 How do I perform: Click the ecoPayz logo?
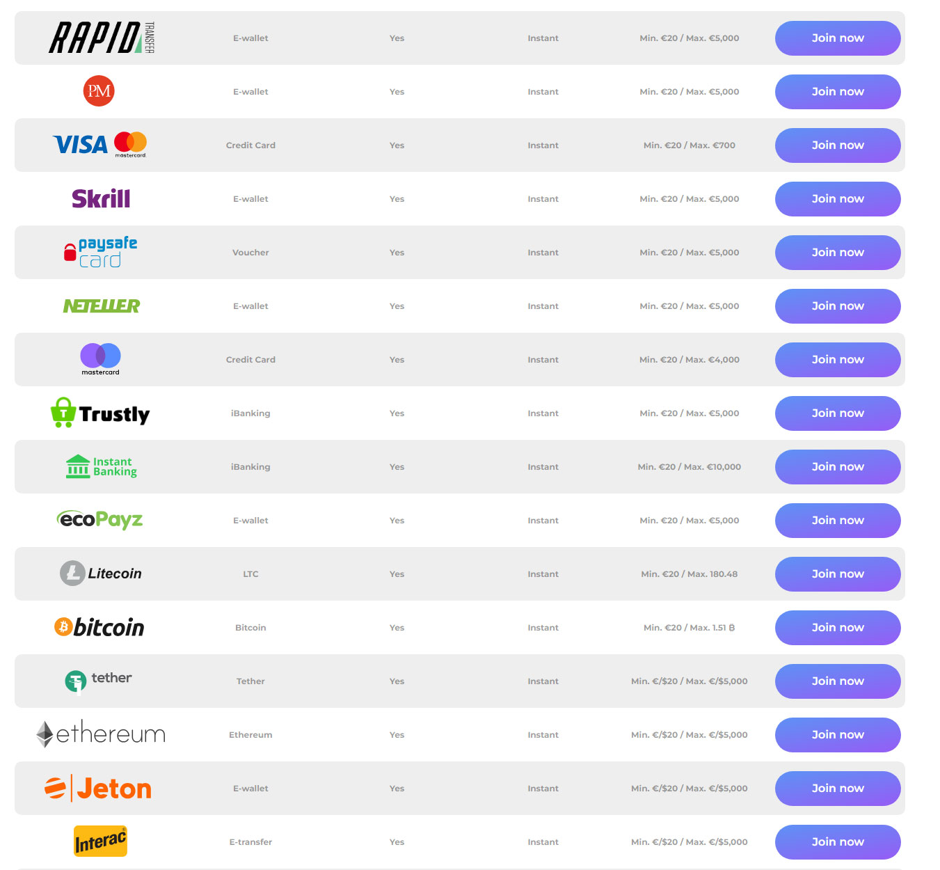(99, 520)
